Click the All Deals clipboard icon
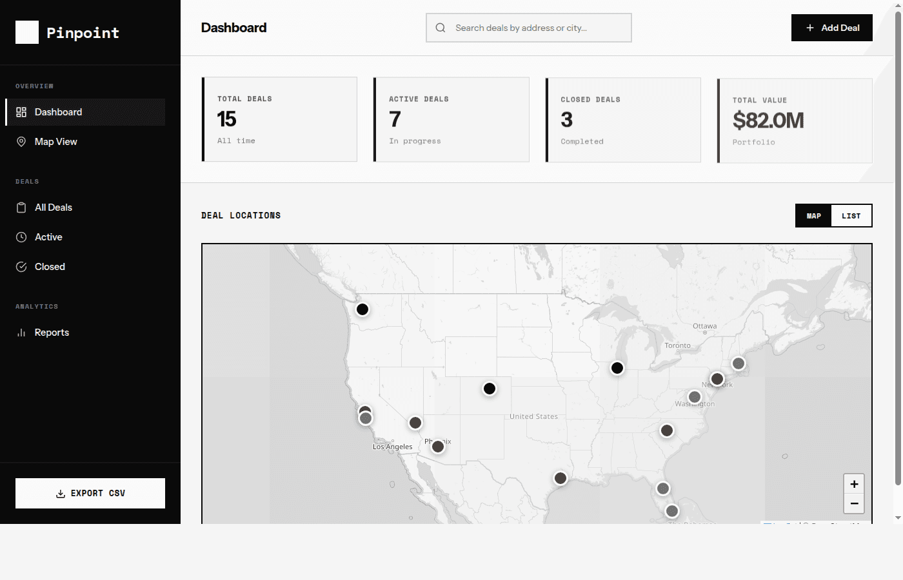Screen dimensions: 903x580 pyautogui.click(x=21, y=207)
